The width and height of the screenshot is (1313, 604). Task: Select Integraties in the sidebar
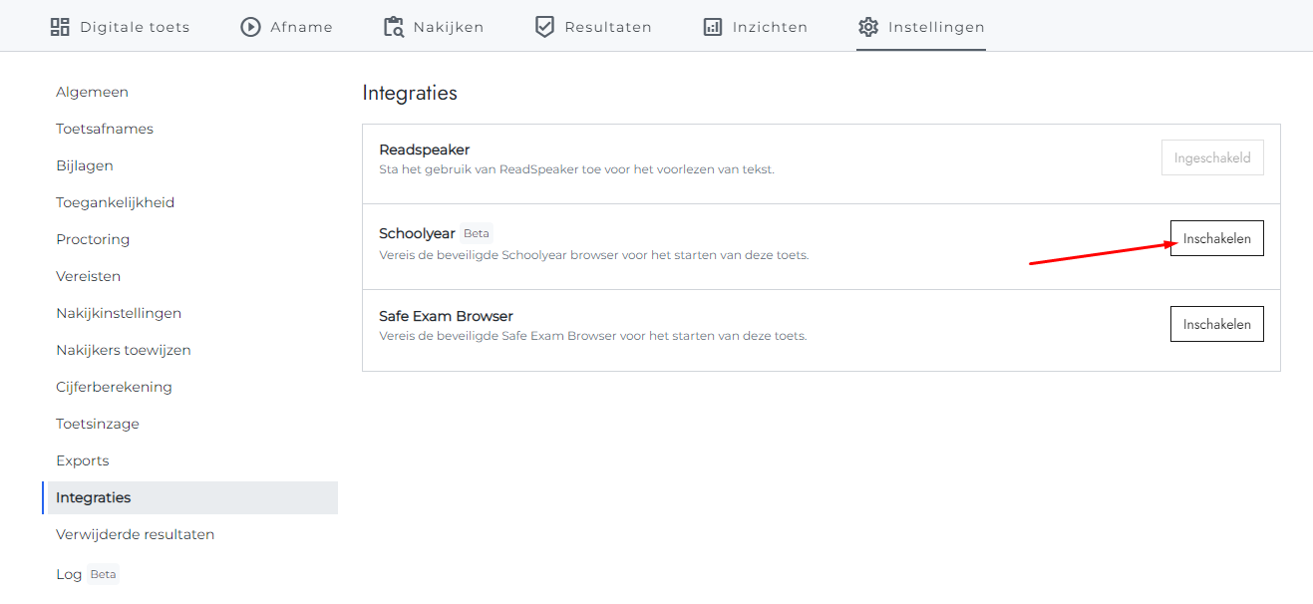pos(189,497)
